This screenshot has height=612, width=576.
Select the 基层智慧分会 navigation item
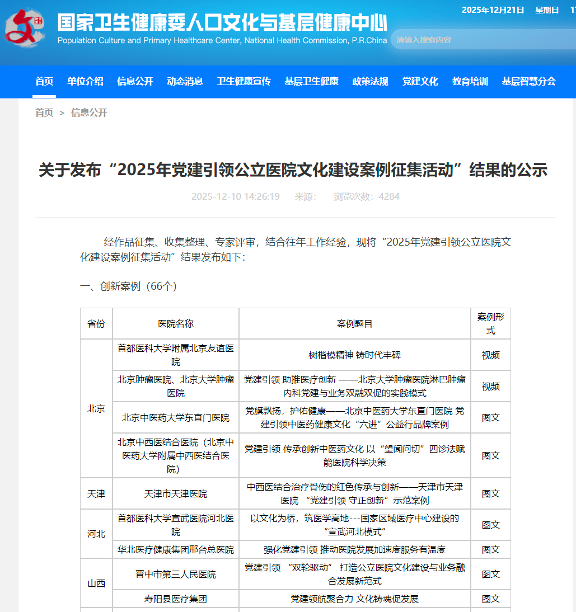click(528, 81)
